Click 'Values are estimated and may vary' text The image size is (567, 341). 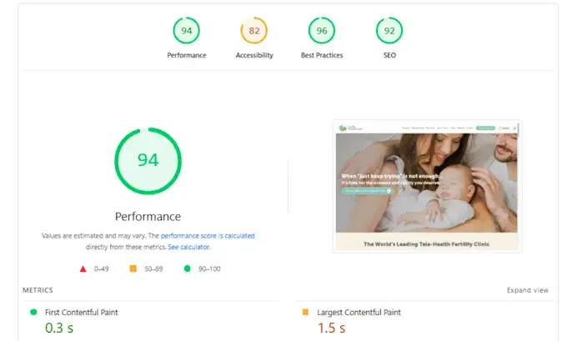pyautogui.click(x=93, y=236)
